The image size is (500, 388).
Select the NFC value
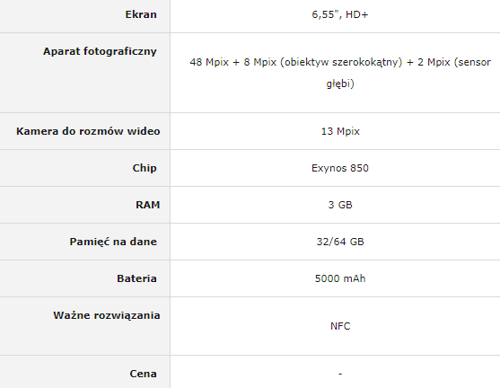pos(340,326)
